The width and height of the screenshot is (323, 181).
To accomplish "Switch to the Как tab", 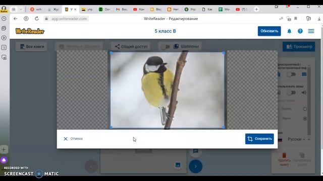I will coord(207,10).
